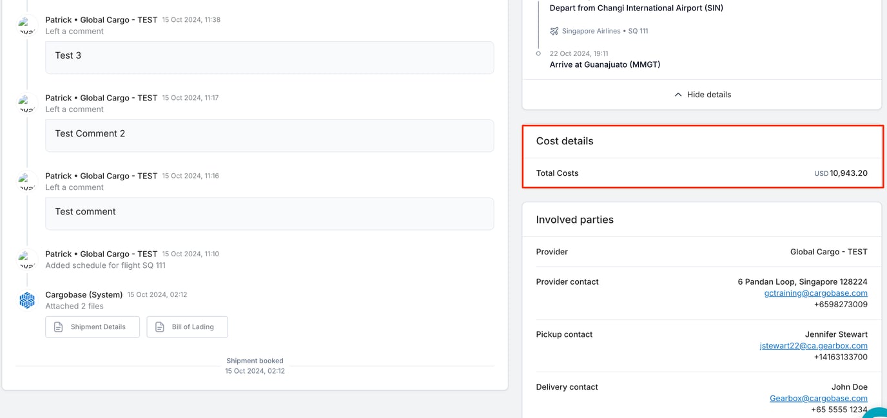Image resolution: width=887 pixels, height=418 pixels.
Task: Click the Arrive at Guanajuato (MMGT) milestone
Action: tap(605, 64)
